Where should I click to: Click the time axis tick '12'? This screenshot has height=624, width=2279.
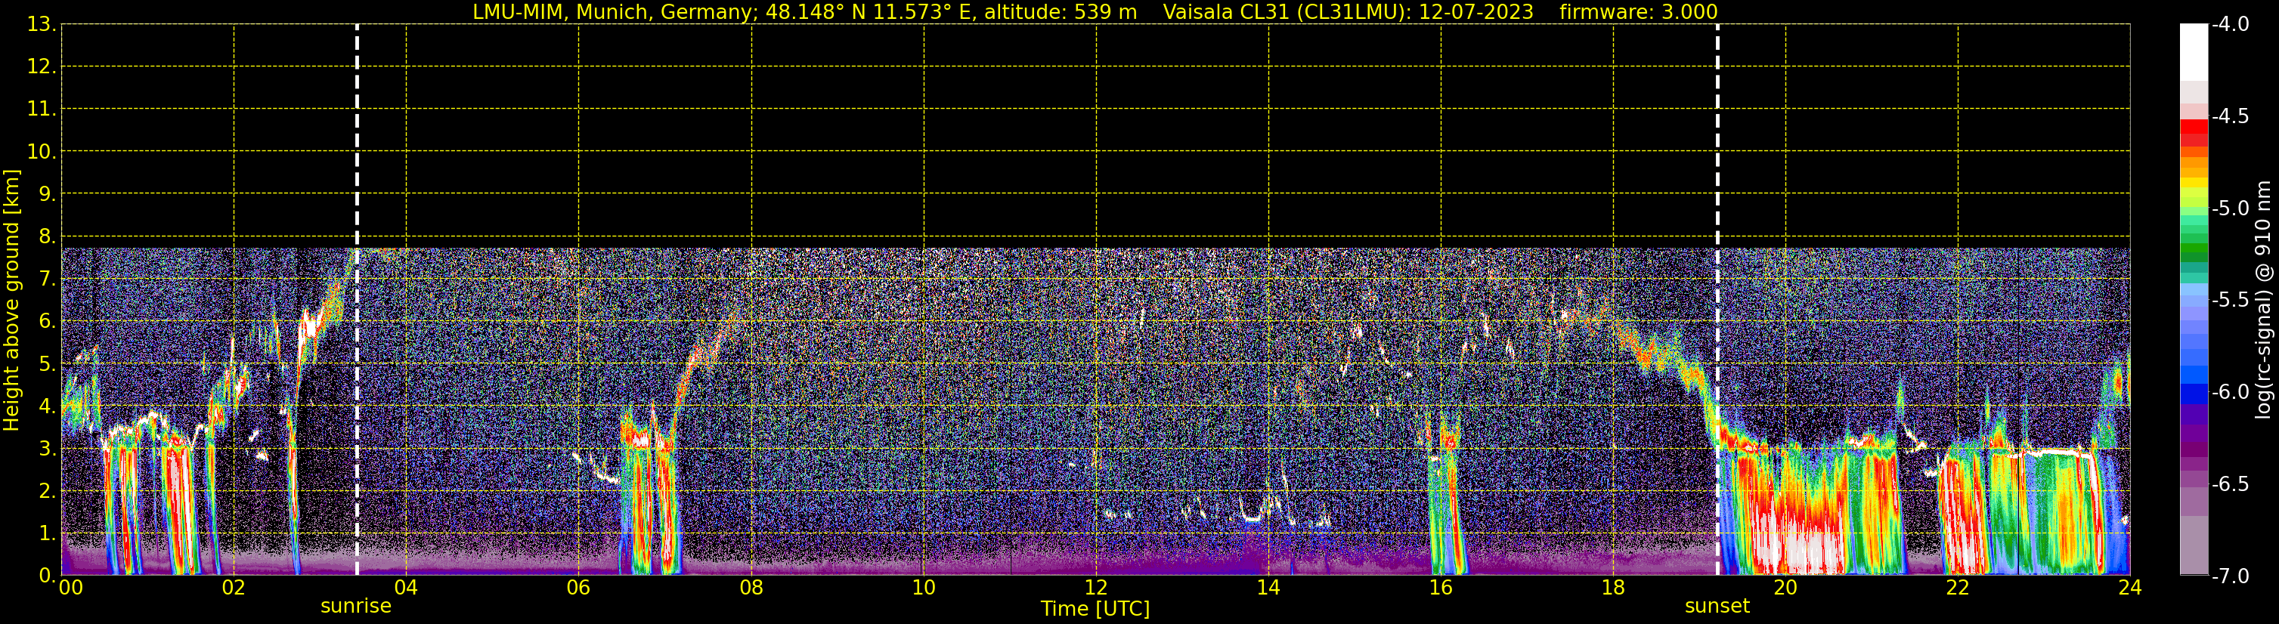(1096, 588)
